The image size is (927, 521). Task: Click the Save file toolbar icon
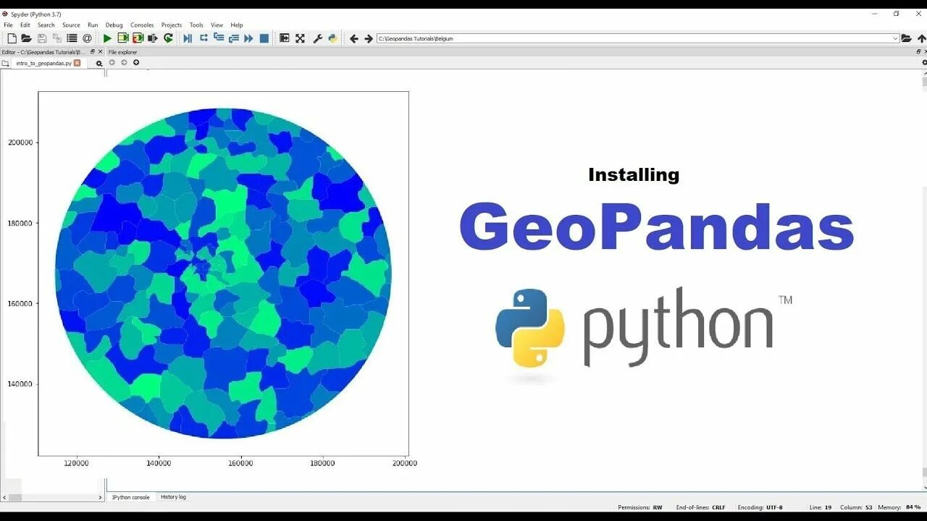pos(42,38)
